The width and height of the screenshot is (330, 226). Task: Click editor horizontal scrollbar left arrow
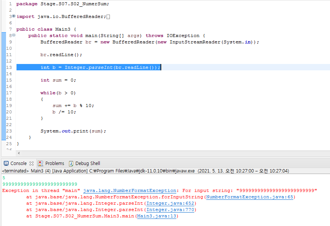click(x=19, y=153)
